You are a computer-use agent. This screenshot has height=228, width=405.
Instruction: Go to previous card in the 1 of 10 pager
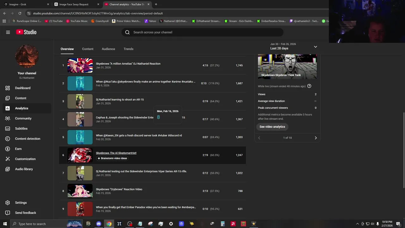pos(259,138)
